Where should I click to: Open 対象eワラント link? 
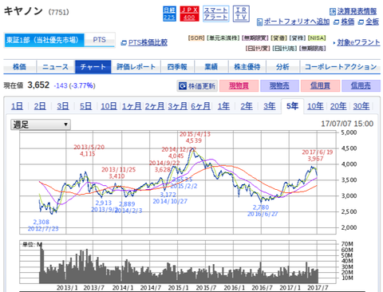[x=357, y=42]
